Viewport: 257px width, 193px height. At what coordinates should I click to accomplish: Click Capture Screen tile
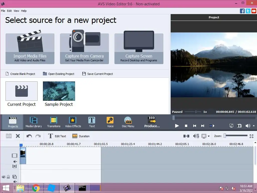139,49
